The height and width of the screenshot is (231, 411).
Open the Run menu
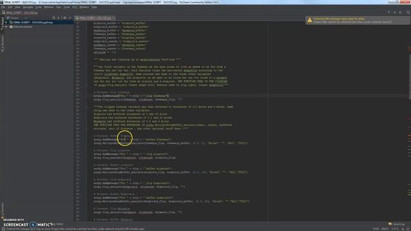[x=58, y=7]
